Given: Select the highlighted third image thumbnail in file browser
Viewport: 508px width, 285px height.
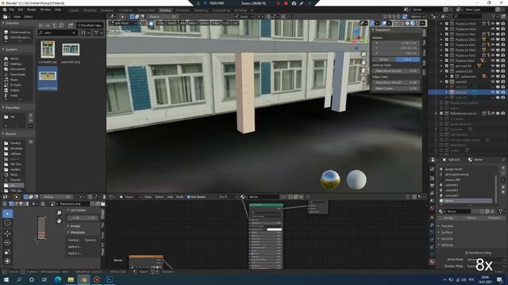Looking at the screenshot, I should pyautogui.click(x=48, y=78).
